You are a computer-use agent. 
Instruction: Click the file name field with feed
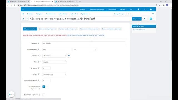[57, 49]
